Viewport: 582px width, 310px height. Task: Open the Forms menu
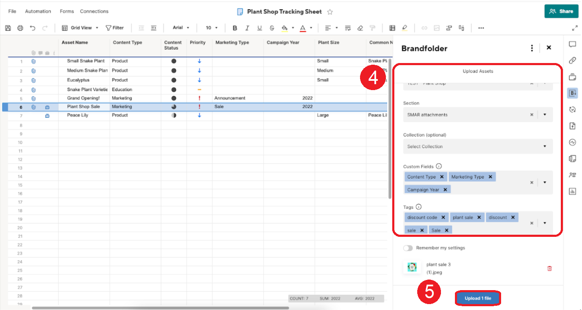[x=67, y=11]
